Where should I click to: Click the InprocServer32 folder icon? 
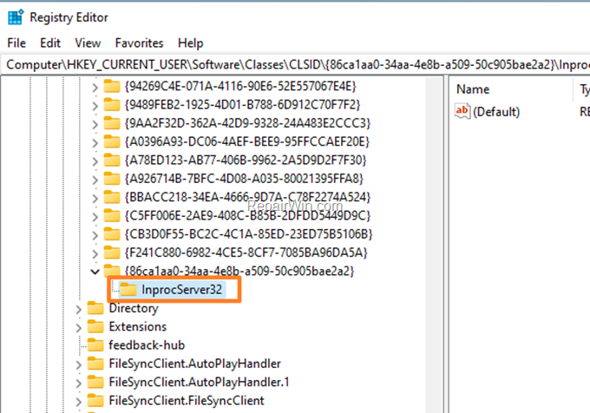[x=128, y=289]
